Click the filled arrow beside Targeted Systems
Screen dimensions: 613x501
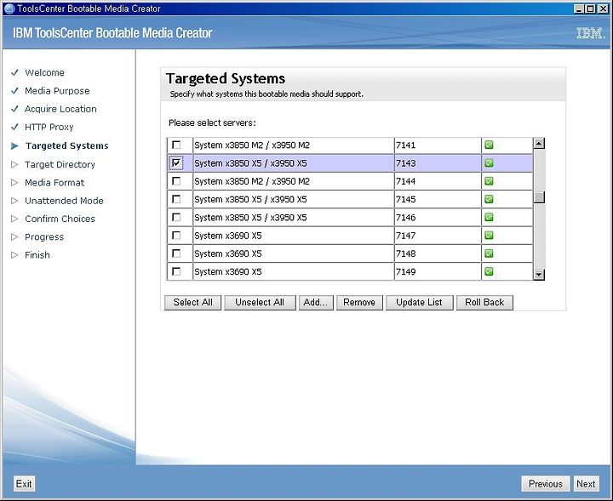click(x=14, y=145)
